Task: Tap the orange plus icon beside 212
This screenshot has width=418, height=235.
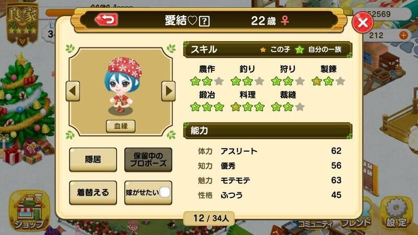Action: click(x=403, y=35)
